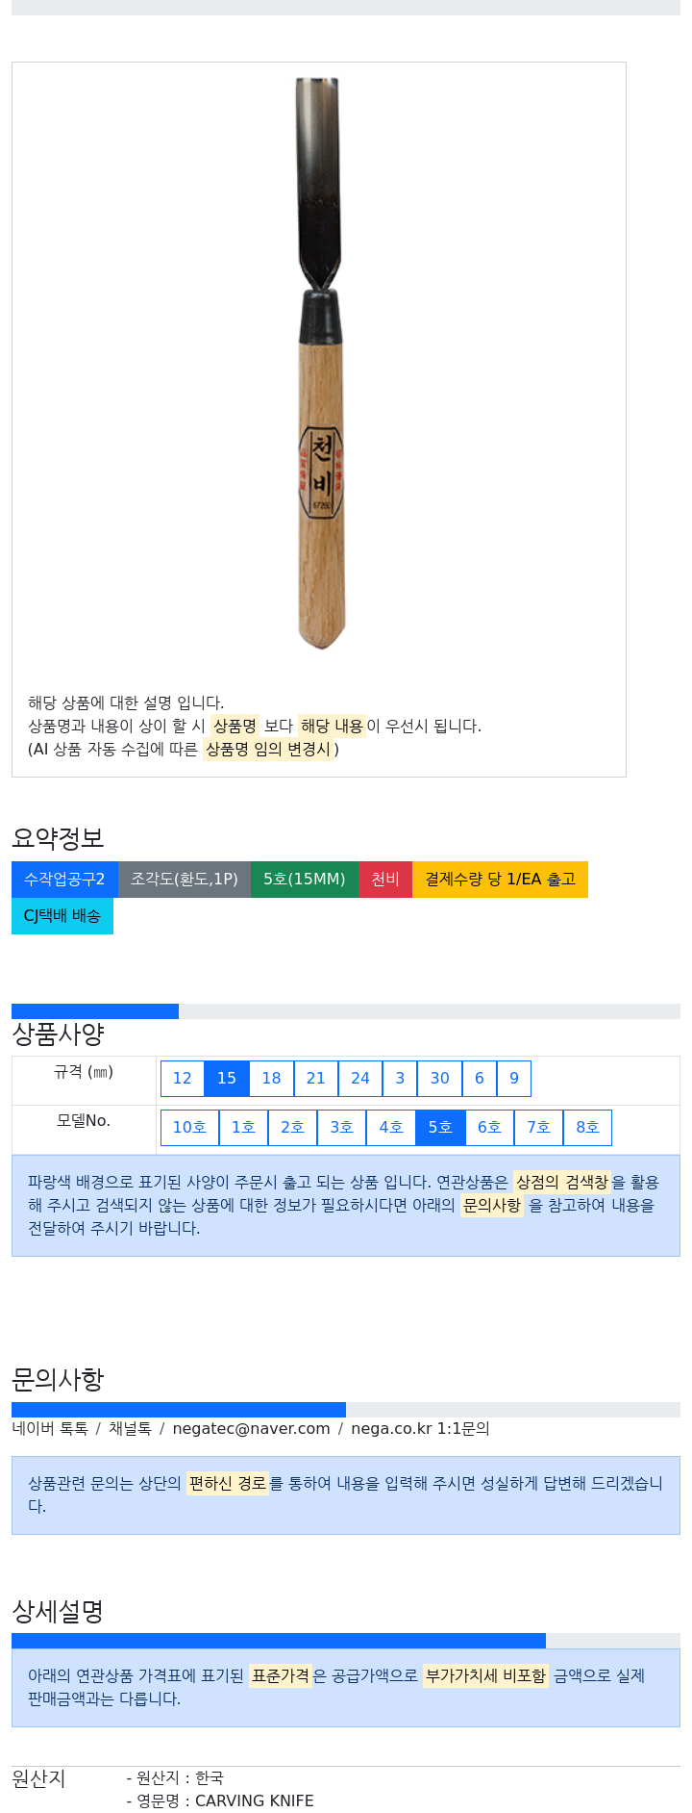692x1813 pixels.
Task: Select model number 7호
Action: pos(538,1128)
